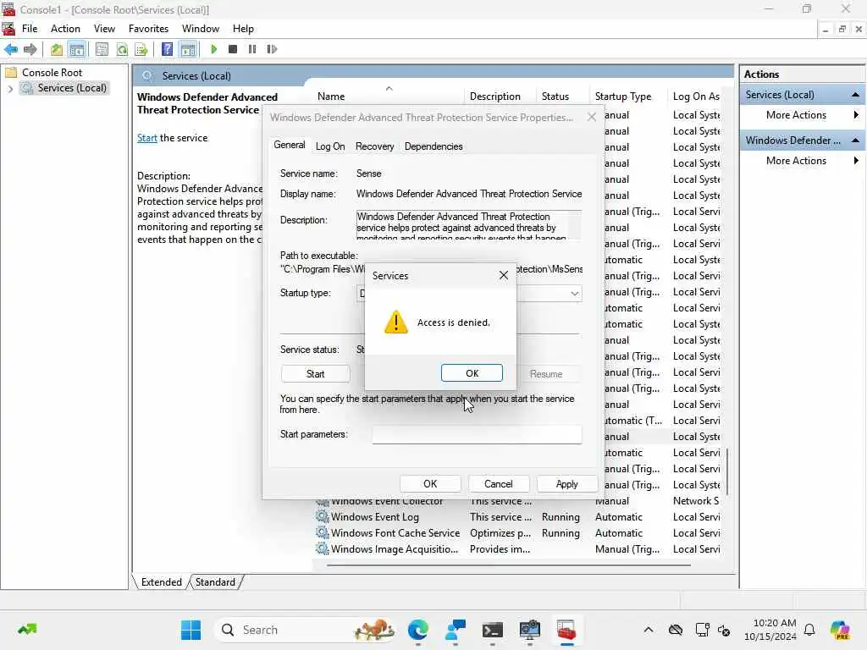This screenshot has width=867, height=650.
Task: Toggle the Show/Hide Console Tree icon
Action: coord(77,49)
